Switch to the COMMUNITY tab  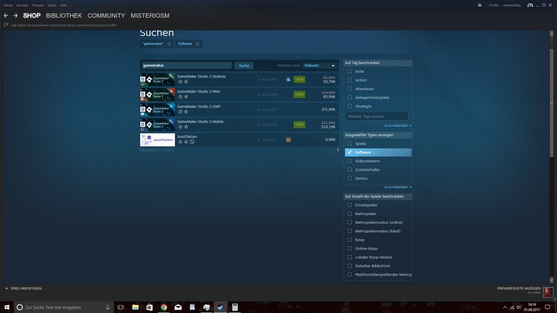(x=106, y=16)
